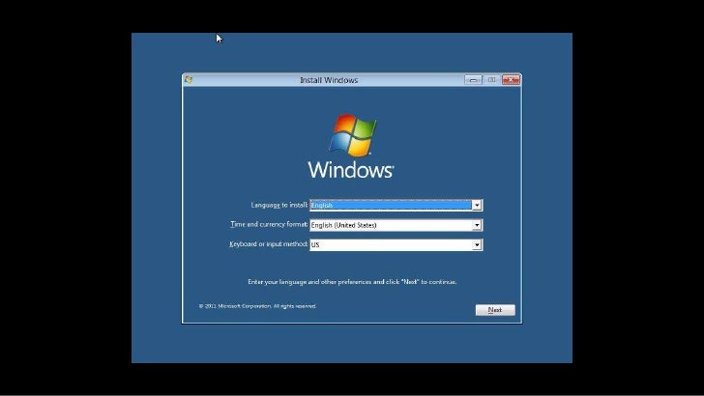Open the Language to install dropdown arrow
Image resolution: width=704 pixels, height=396 pixels.
pyautogui.click(x=477, y=205)
